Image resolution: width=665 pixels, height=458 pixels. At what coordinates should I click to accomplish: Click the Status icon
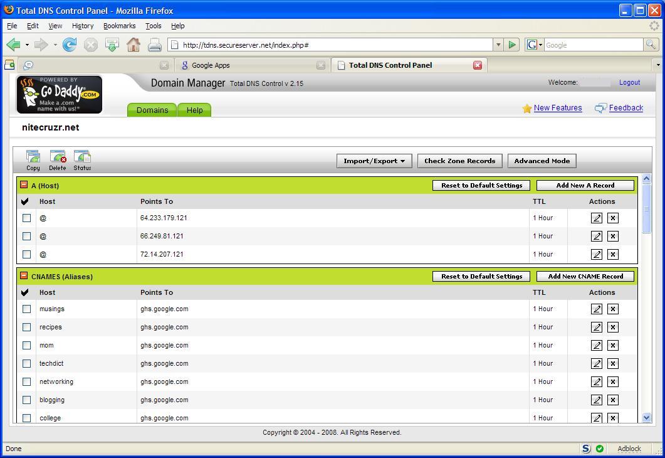tap(82, 161)
